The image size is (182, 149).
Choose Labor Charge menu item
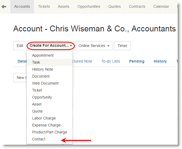coord(44,118)
